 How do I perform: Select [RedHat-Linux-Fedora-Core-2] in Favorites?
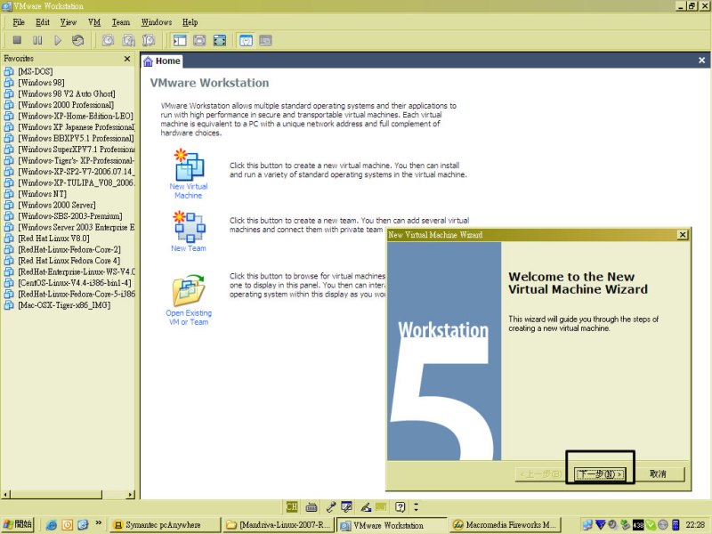click(69, 250)
